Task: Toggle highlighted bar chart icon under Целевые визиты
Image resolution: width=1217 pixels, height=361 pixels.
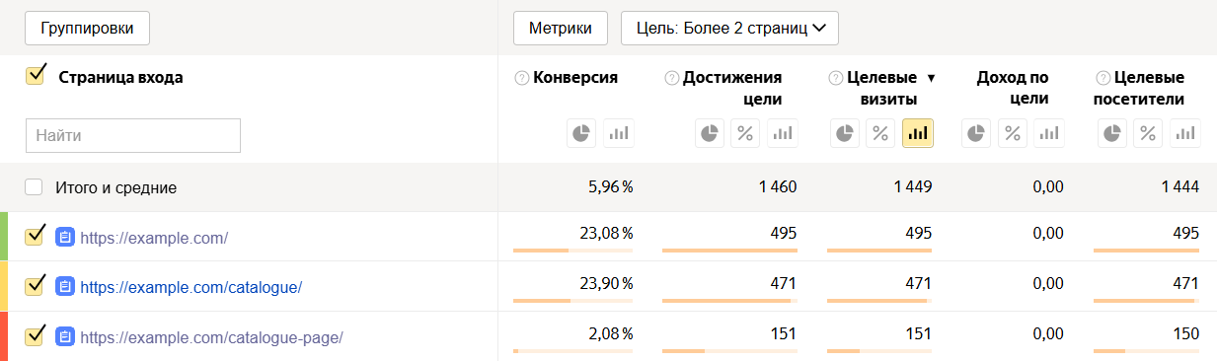Action: [917, 132]
